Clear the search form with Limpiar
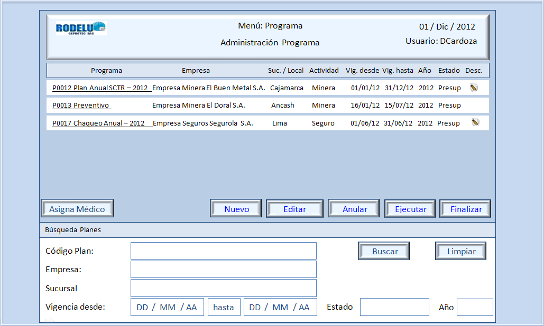The width and height of the screenshot is (544, 326). coord(461,251)
